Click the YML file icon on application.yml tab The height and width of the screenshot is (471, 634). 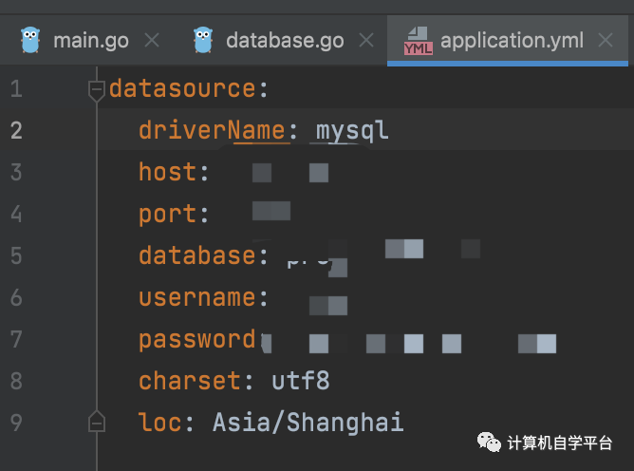click(x=417, y=40)
